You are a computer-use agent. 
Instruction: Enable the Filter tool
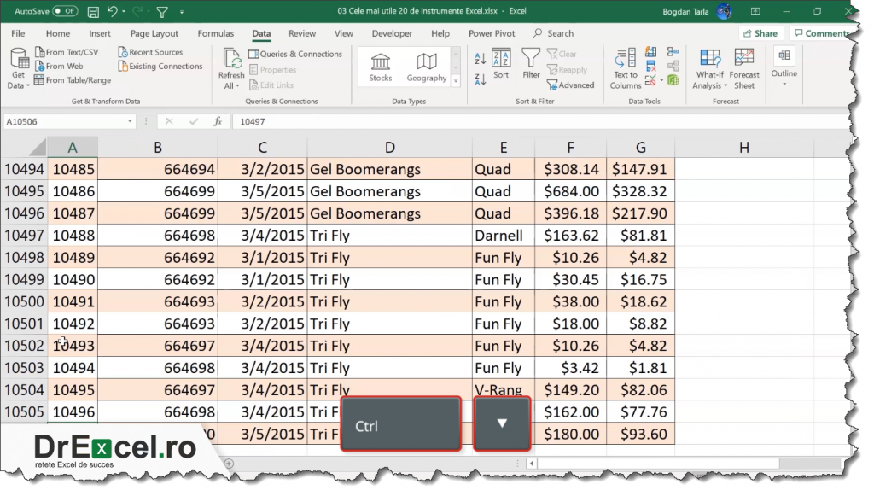[531, 67]
